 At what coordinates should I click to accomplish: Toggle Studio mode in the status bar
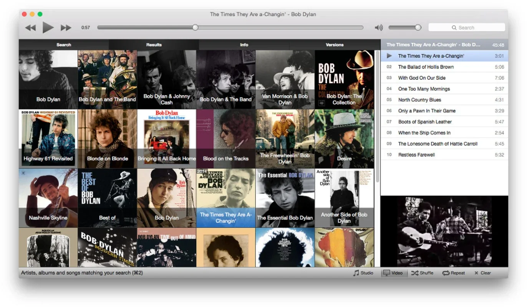click(363, 273)
